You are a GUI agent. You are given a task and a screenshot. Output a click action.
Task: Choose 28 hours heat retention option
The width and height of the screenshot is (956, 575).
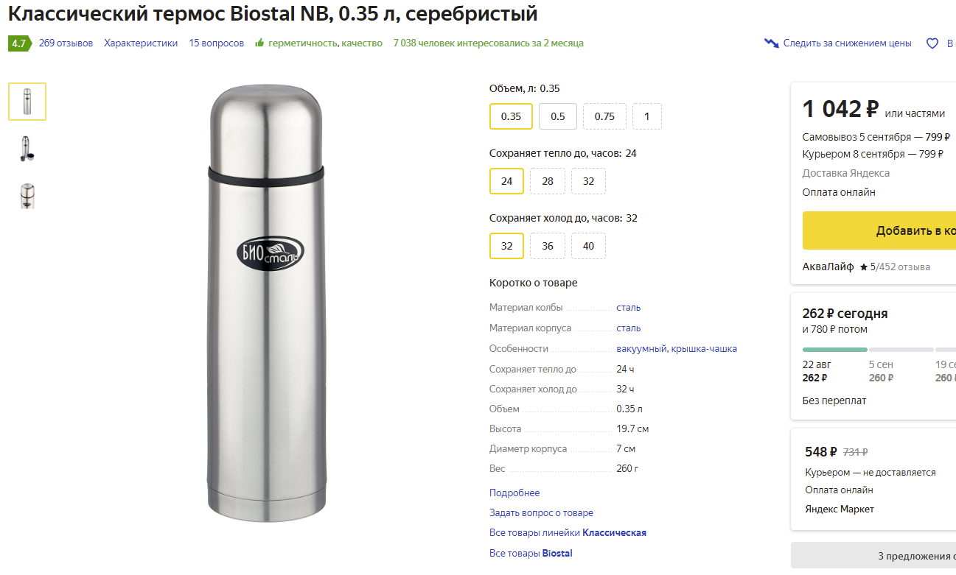548,181
